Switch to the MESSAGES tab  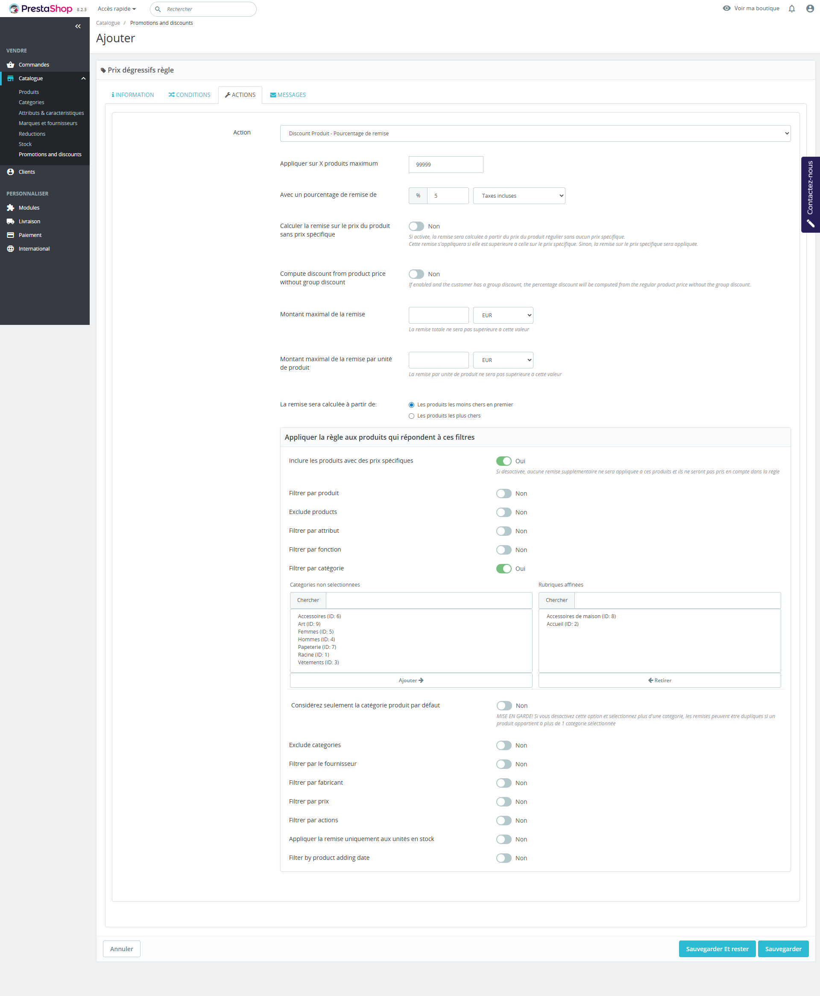click(288, 95)
